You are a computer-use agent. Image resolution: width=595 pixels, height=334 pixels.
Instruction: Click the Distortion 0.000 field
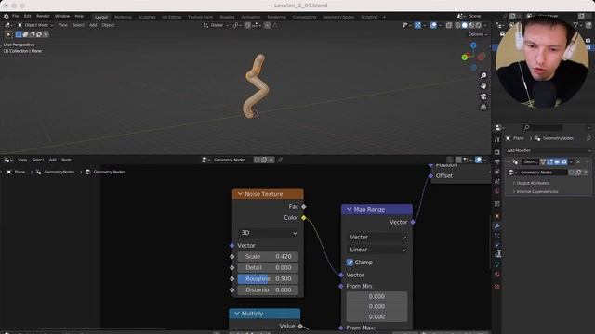[268, 289]
